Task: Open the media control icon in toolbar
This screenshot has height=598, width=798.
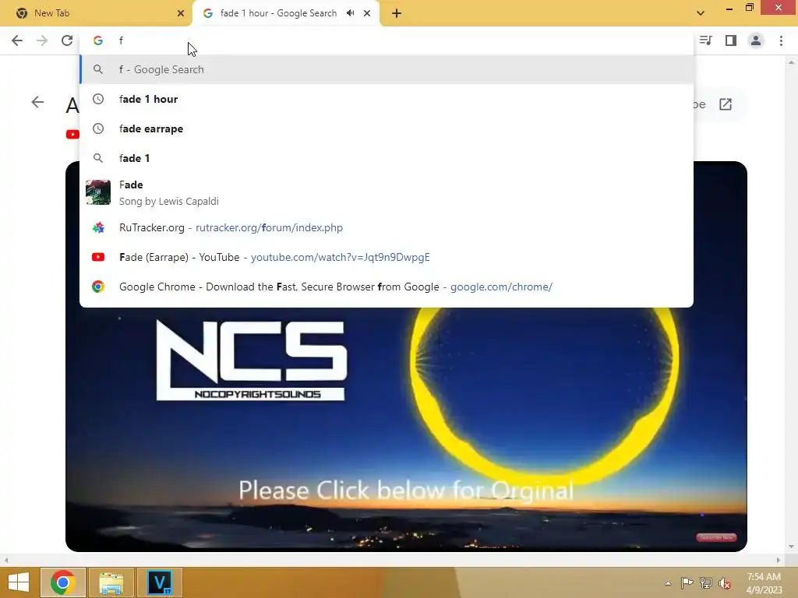Action: [705, 40]
